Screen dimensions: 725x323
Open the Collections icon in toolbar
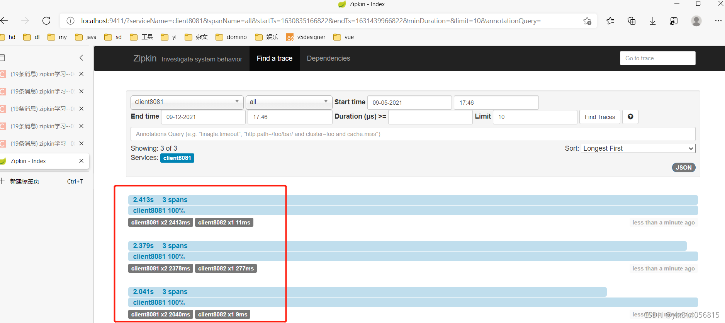(x=632, y=21)
